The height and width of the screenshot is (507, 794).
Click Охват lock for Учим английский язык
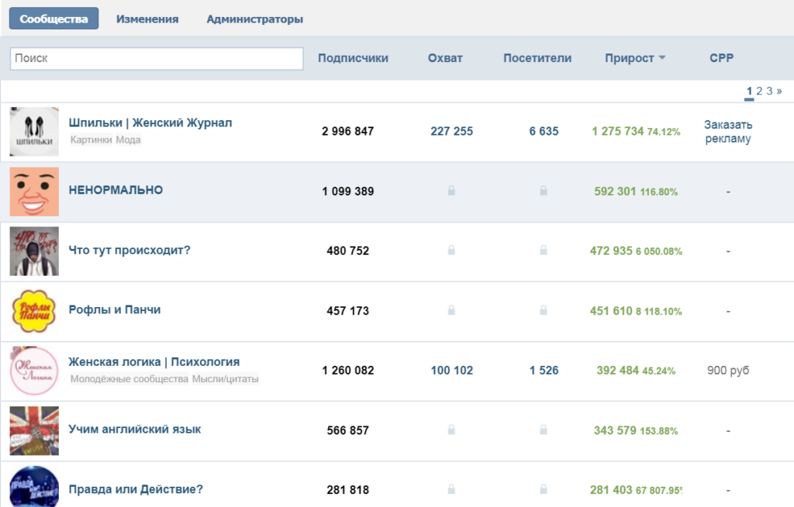click(451, 430)
